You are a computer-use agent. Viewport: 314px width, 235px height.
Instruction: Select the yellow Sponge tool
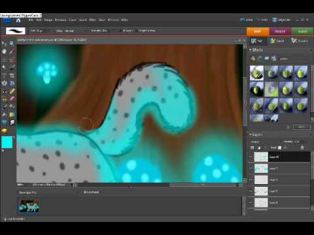[4, 131]
